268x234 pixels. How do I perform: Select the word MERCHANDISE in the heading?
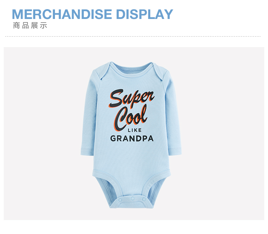(62, 14)
